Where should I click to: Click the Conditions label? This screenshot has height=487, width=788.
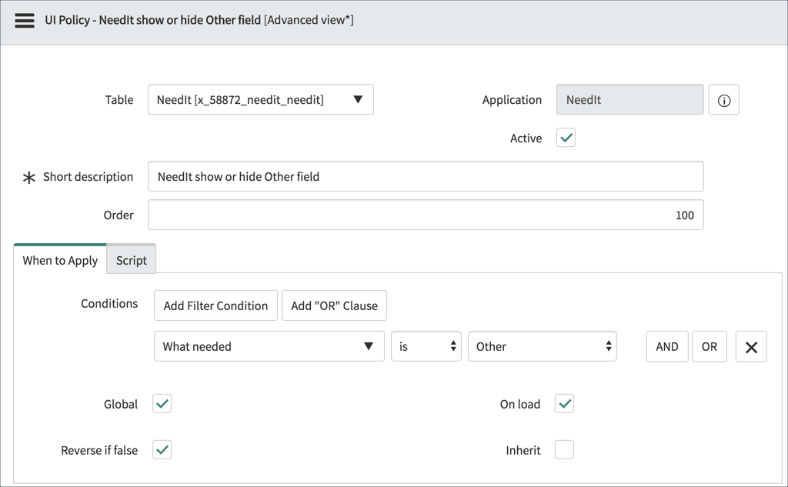click(x=109, y=304)
